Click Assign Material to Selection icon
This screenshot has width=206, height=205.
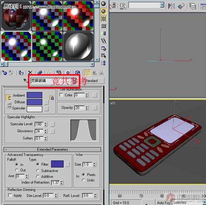coord(21,73)
